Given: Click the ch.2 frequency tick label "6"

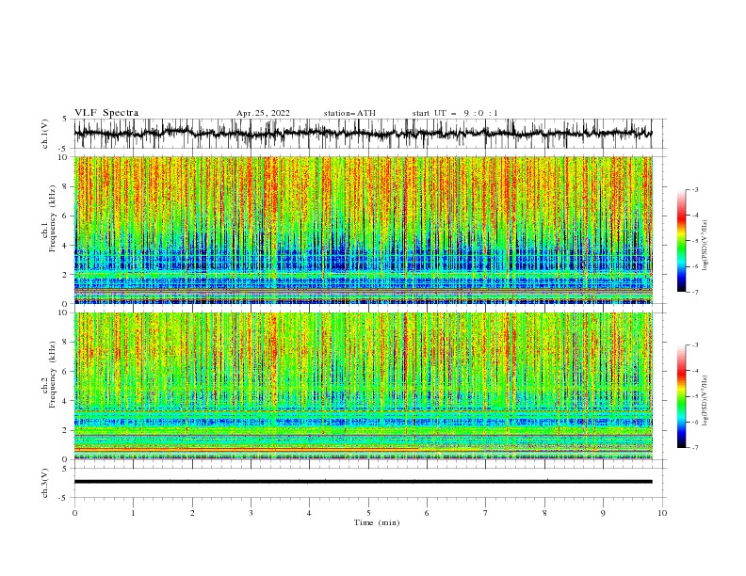Looking at the screenshot, I should (x=66, y=372).
